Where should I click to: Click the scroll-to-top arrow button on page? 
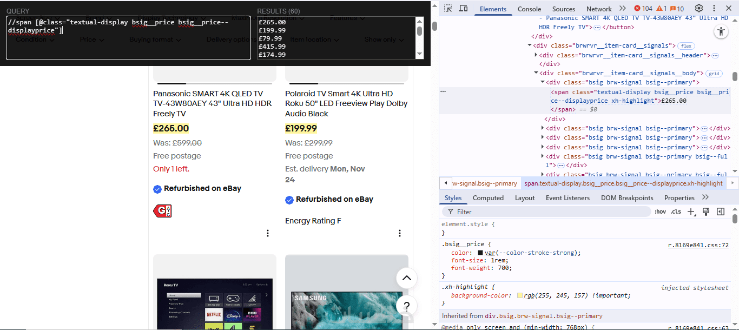point(407,278)
